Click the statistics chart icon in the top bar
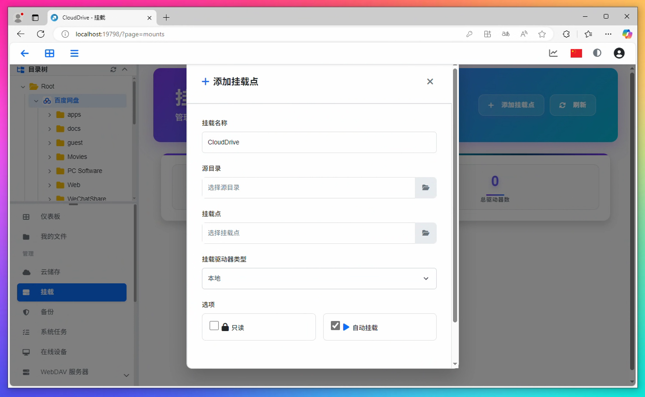 coord(554,53)
